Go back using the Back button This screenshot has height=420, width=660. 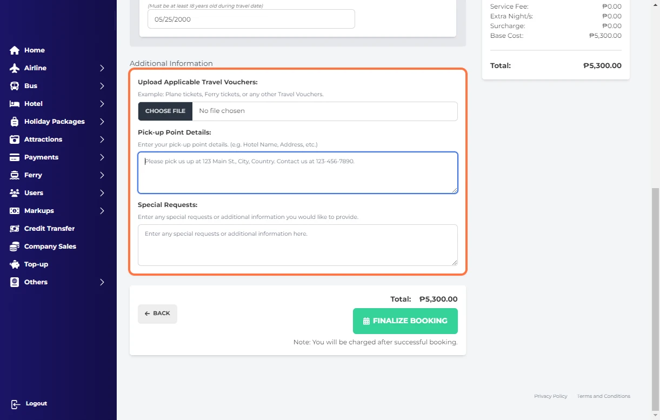click(x=157, y=314)
